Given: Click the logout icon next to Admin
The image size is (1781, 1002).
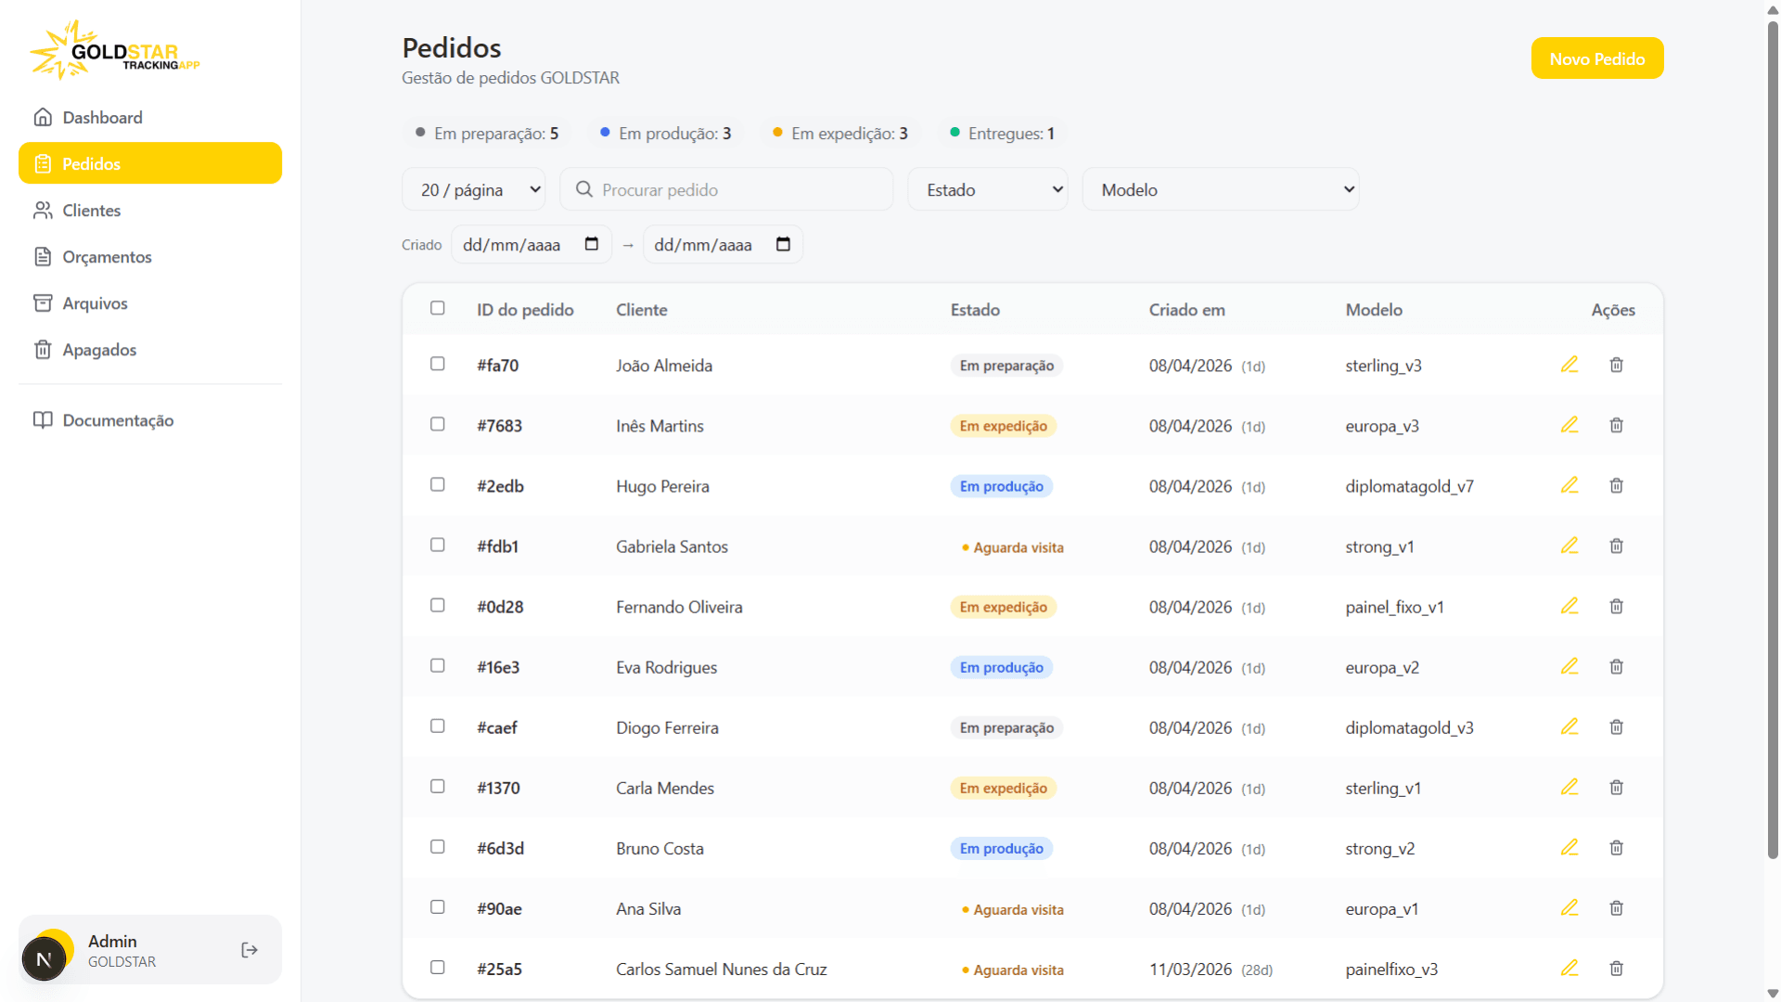Looking at the screenshot, I should point(249,949).
